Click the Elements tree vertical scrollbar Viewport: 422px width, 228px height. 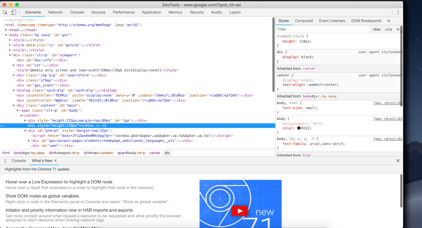pyautogui.click(x=274, y=55)
